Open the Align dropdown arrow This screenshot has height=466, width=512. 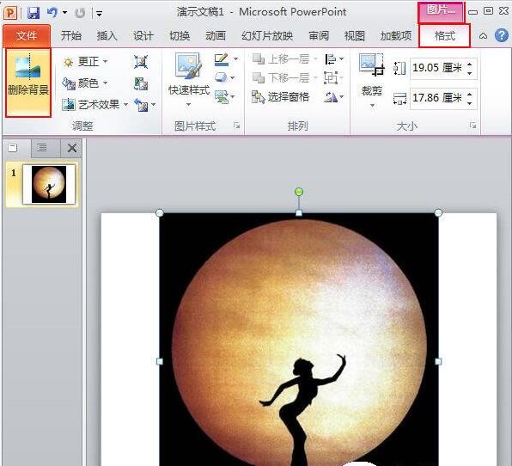click(x=342, y=59)
